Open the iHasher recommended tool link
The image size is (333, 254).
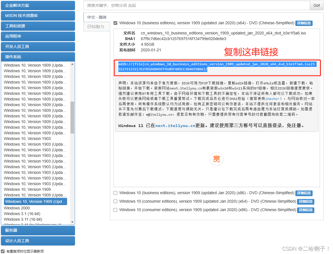[272, 99]
